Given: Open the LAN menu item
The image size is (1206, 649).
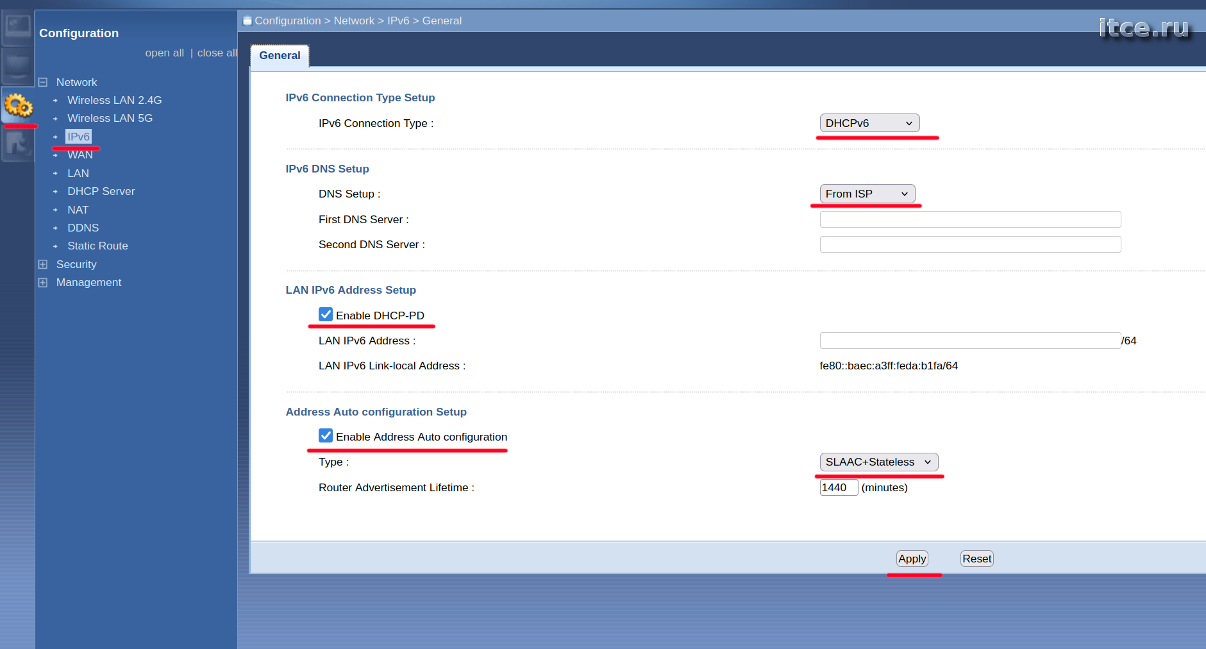Looking at the screenshot, I should click(78, 173).
